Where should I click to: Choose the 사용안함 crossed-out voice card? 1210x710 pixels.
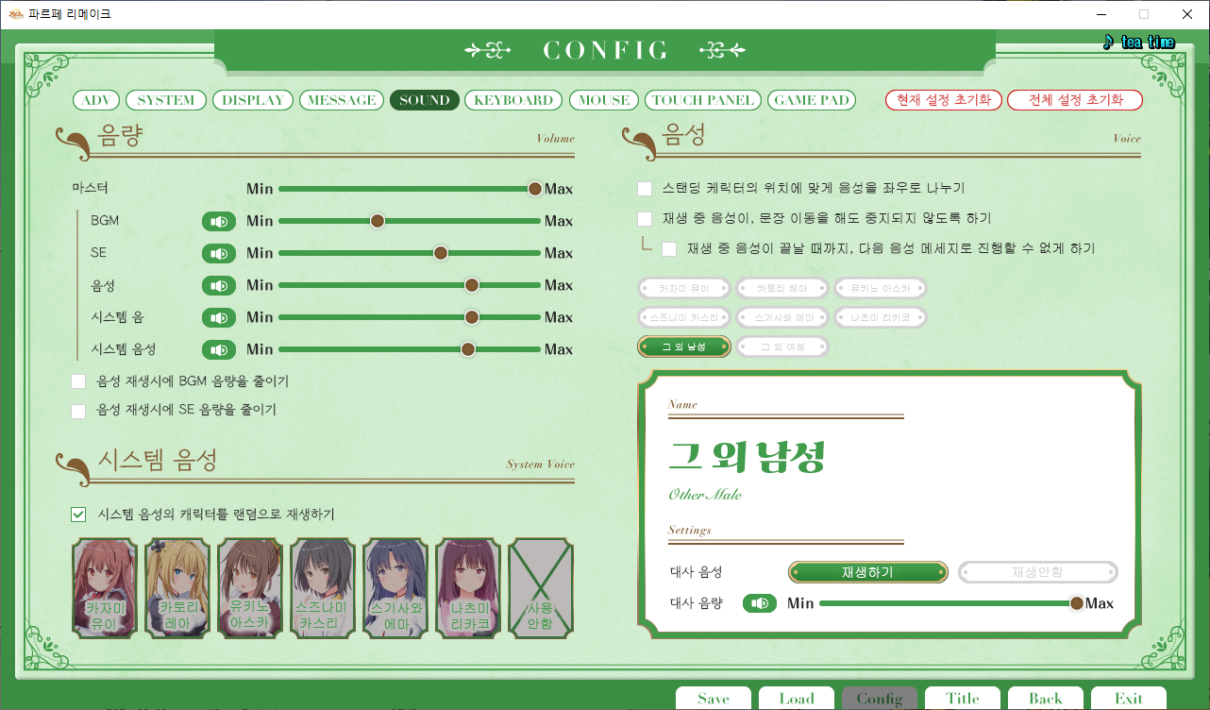point(540,588)
